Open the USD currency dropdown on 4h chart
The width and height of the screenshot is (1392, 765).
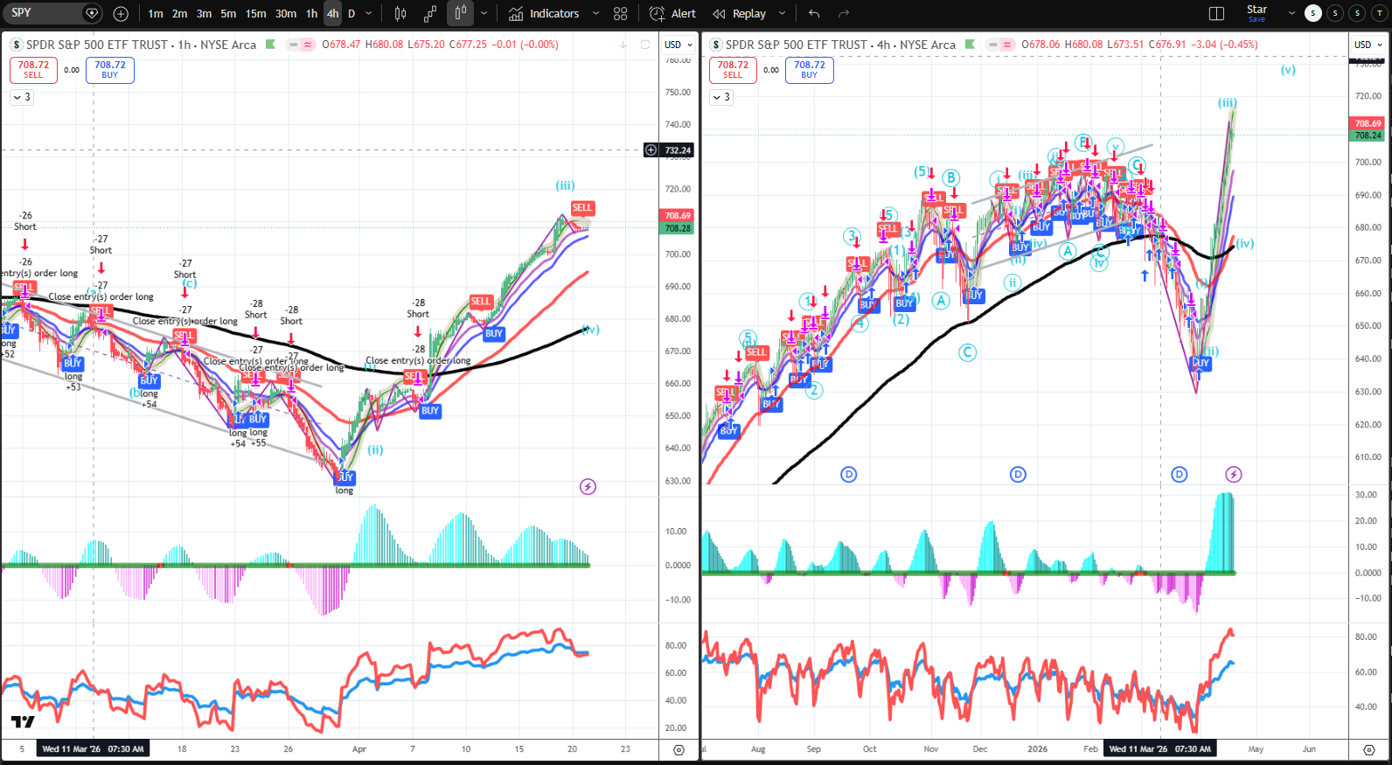tap(1368, 45)
